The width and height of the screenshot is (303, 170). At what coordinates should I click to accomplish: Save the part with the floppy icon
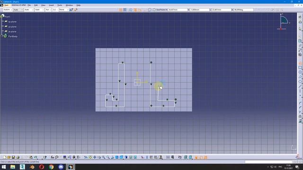pyautogui.click(x=13, y=157)
